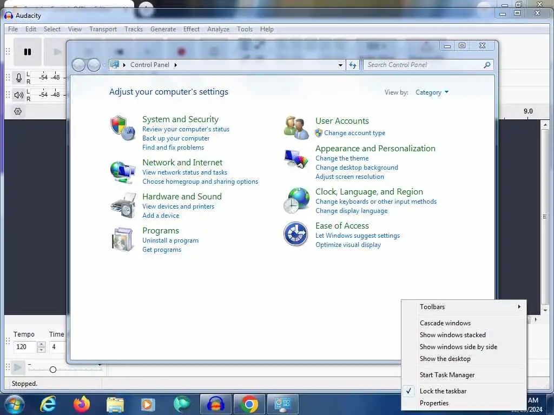Click Change account type link
The width and height of the screenshot is (554, 415).
click(355, 133)
